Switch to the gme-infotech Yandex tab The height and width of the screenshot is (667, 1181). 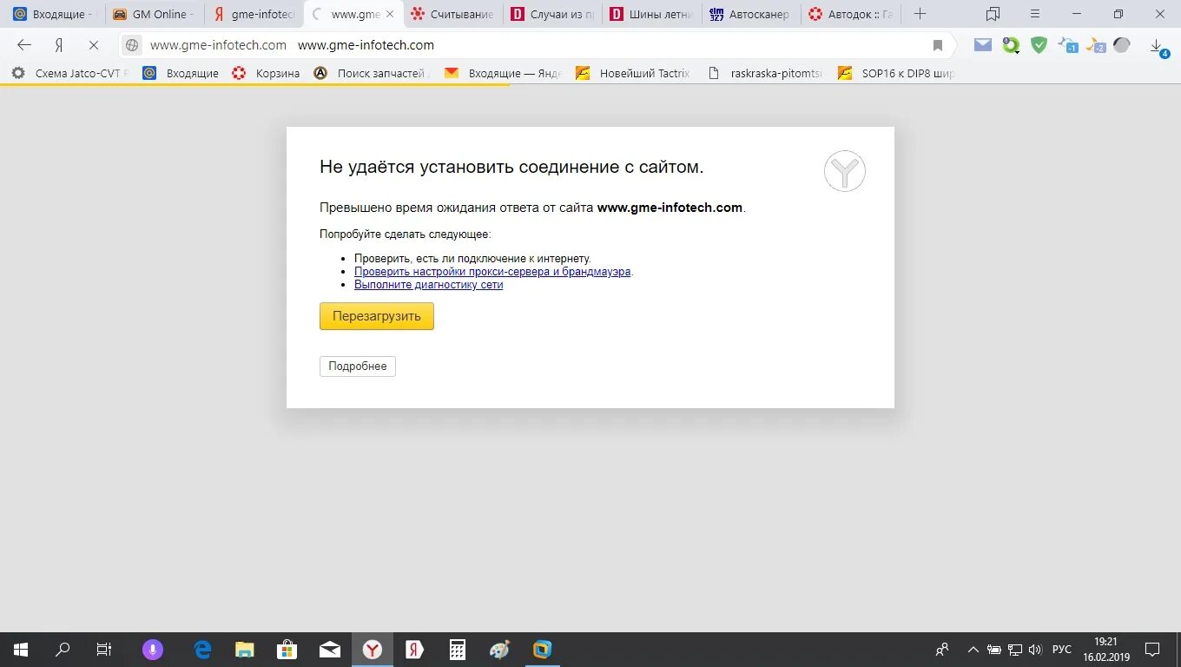pyautogui.click(x=254, y=14)
